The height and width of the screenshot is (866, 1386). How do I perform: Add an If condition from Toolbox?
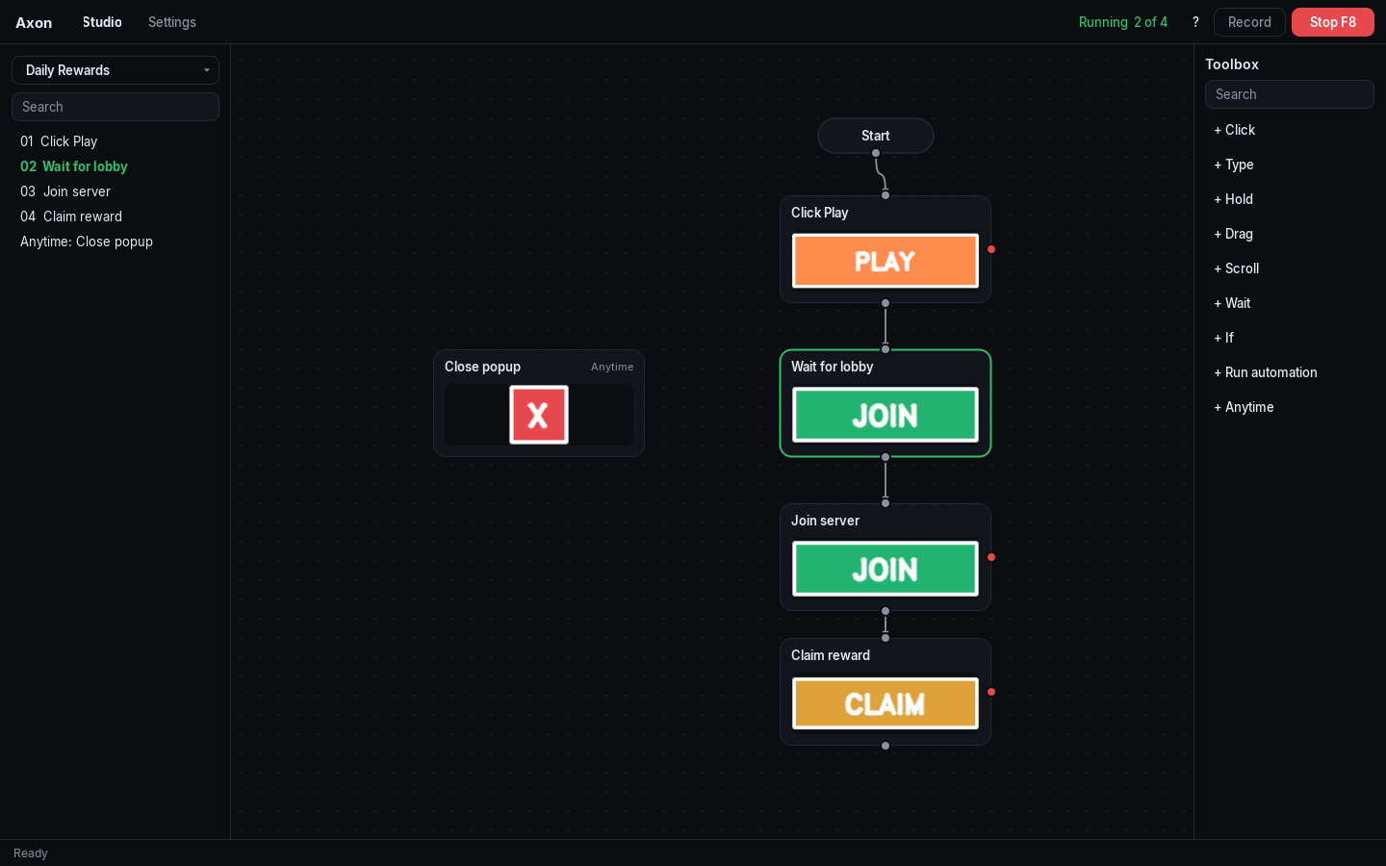click(1290, 338)
